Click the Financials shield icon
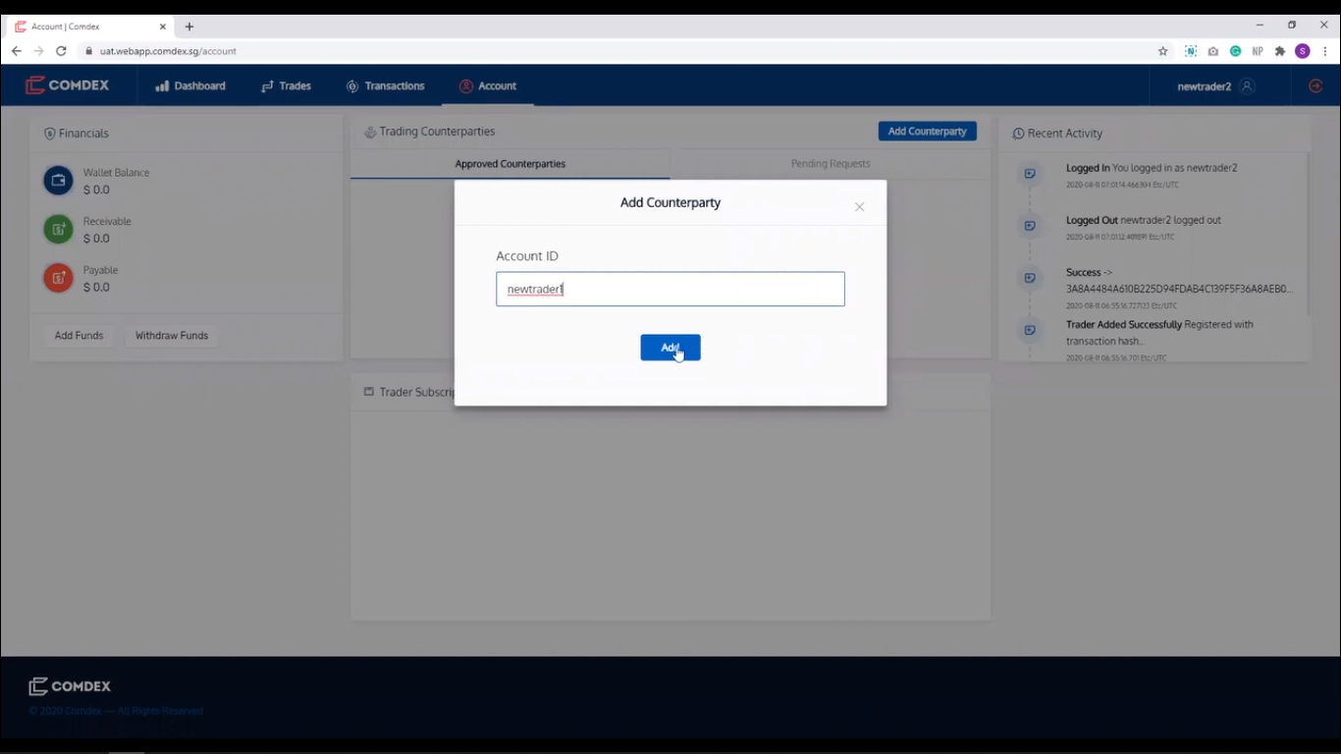This screenshot has width=1341, height=754. tap(49, 134)
